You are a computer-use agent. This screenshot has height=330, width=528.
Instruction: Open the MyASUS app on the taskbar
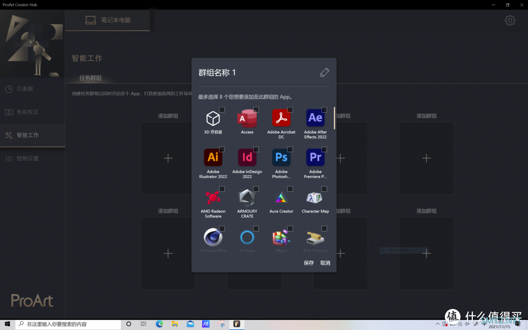[206, 324]
